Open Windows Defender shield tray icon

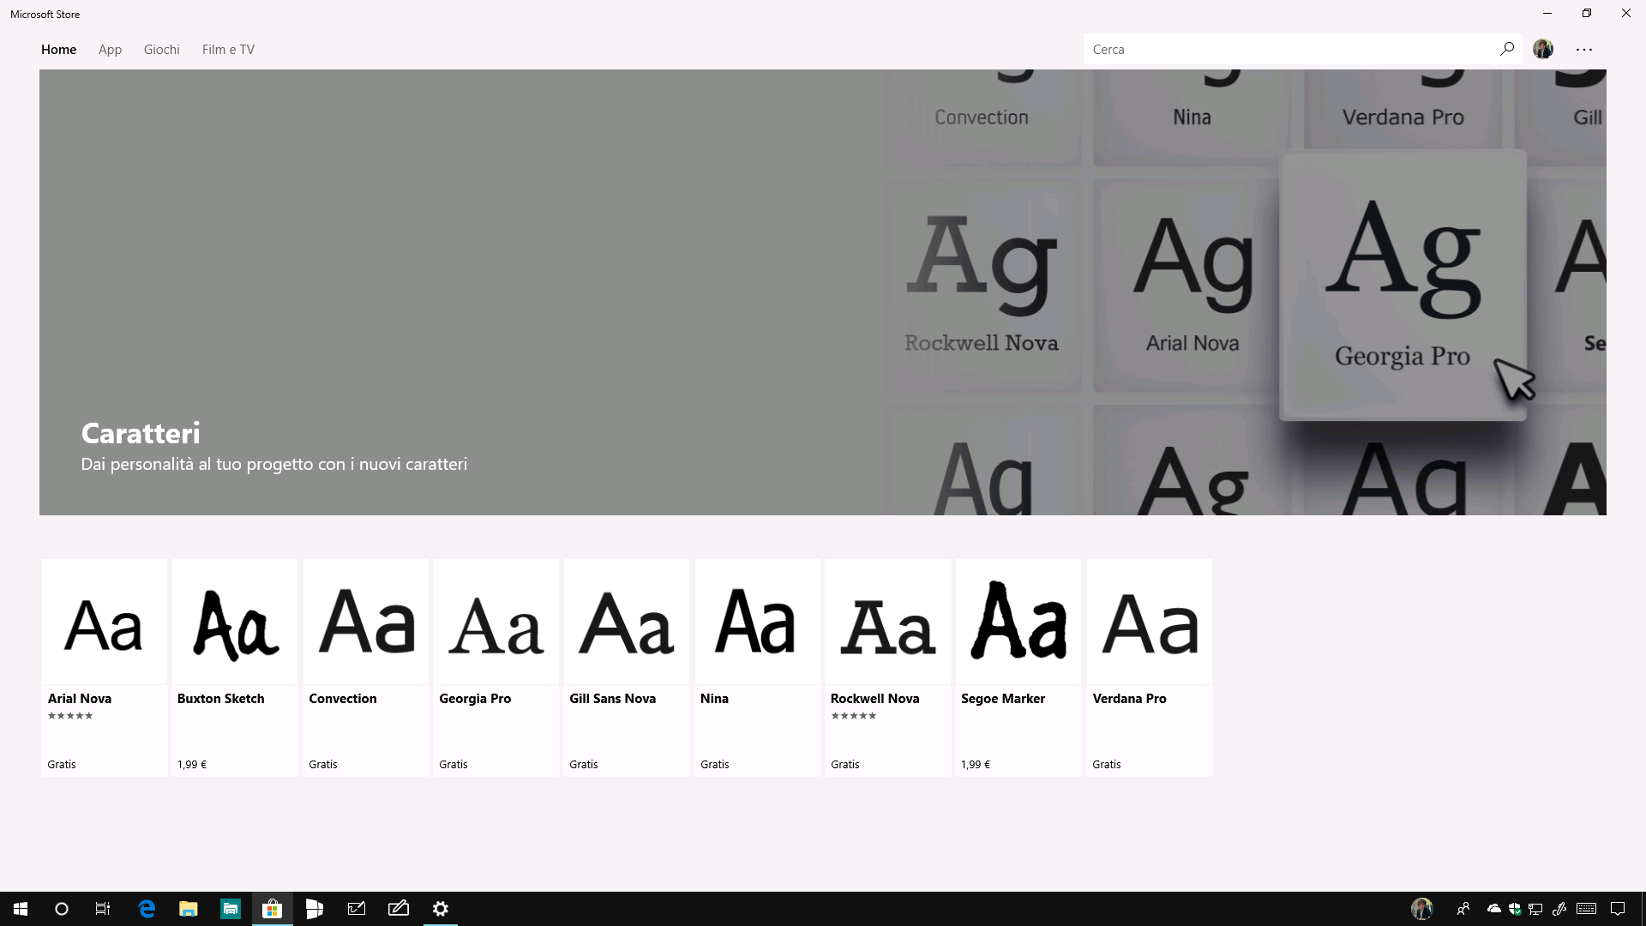[x=1515, y=909]
